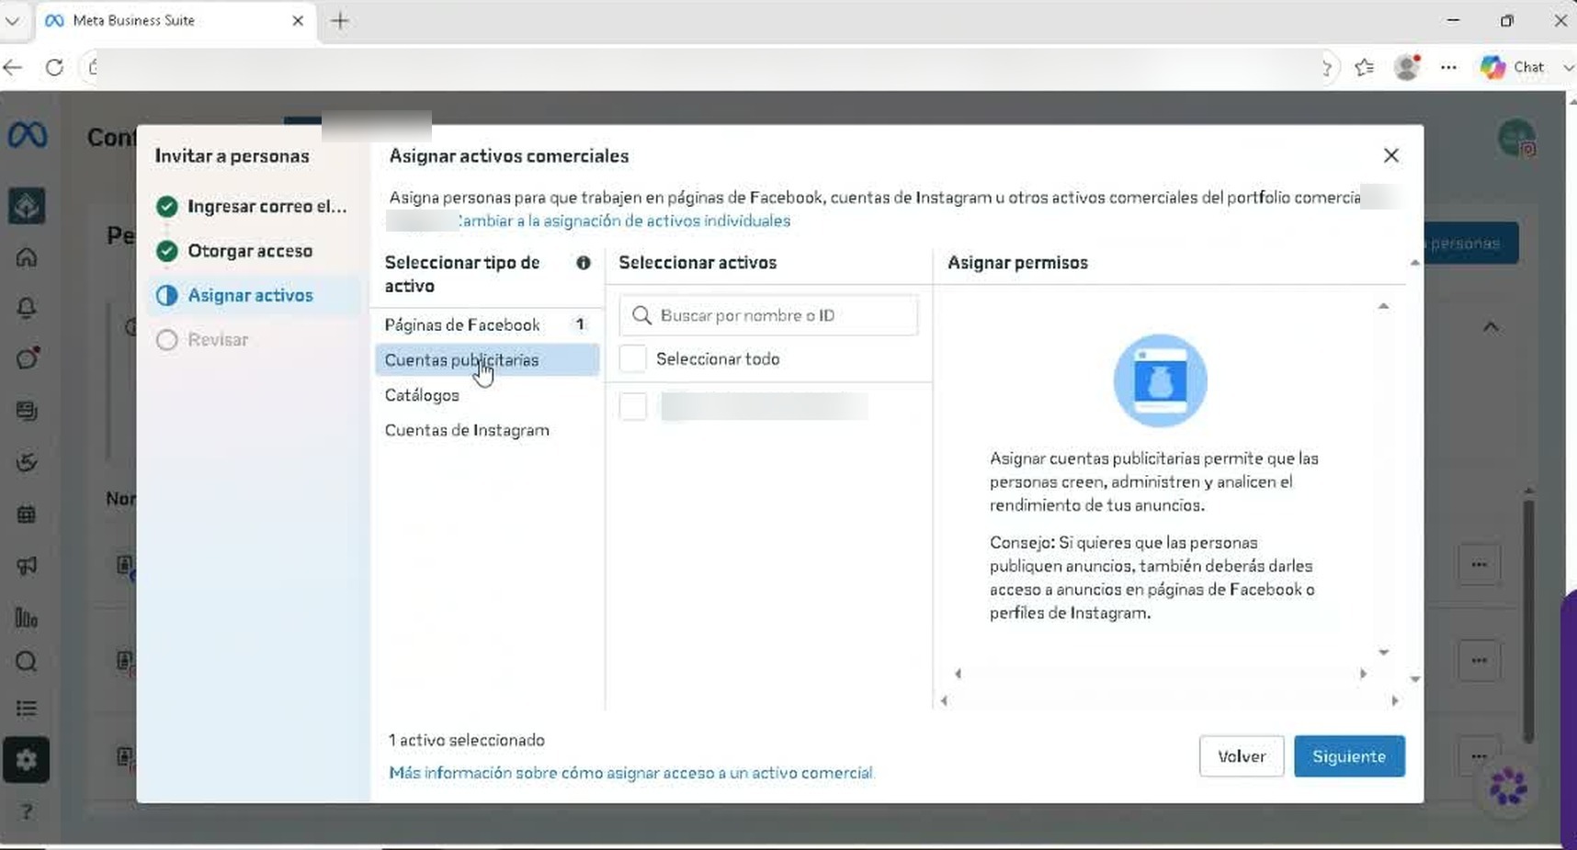The width and height of the screenshot is (1577, 850).
Task: Close the Meta Business Suite tab
Action: [x=298, y=21]
